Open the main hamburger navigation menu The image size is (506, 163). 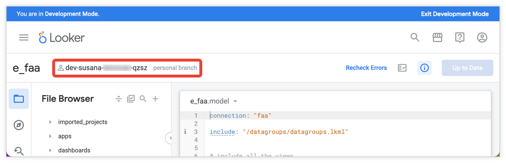tap(24, 38)
